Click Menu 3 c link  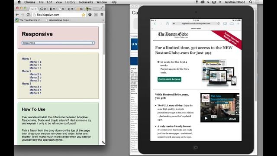[35, 93]
